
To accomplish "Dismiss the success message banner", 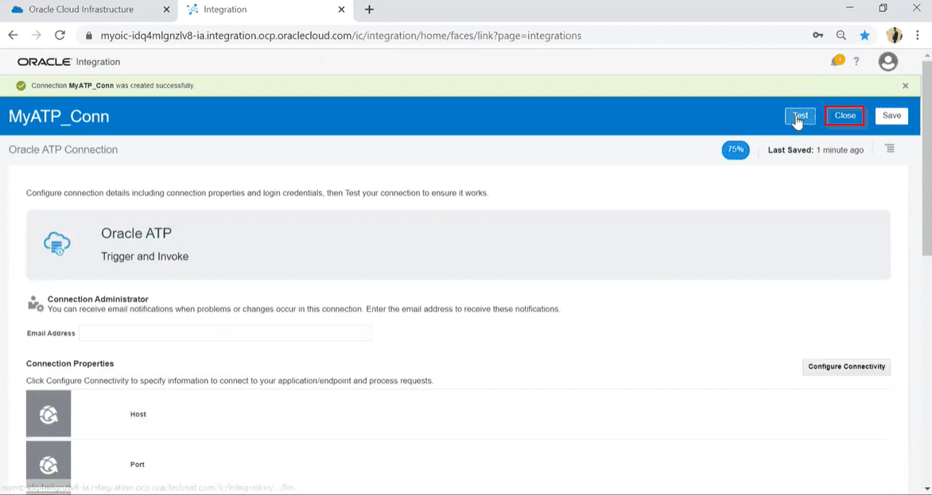I will click(905, 86).
